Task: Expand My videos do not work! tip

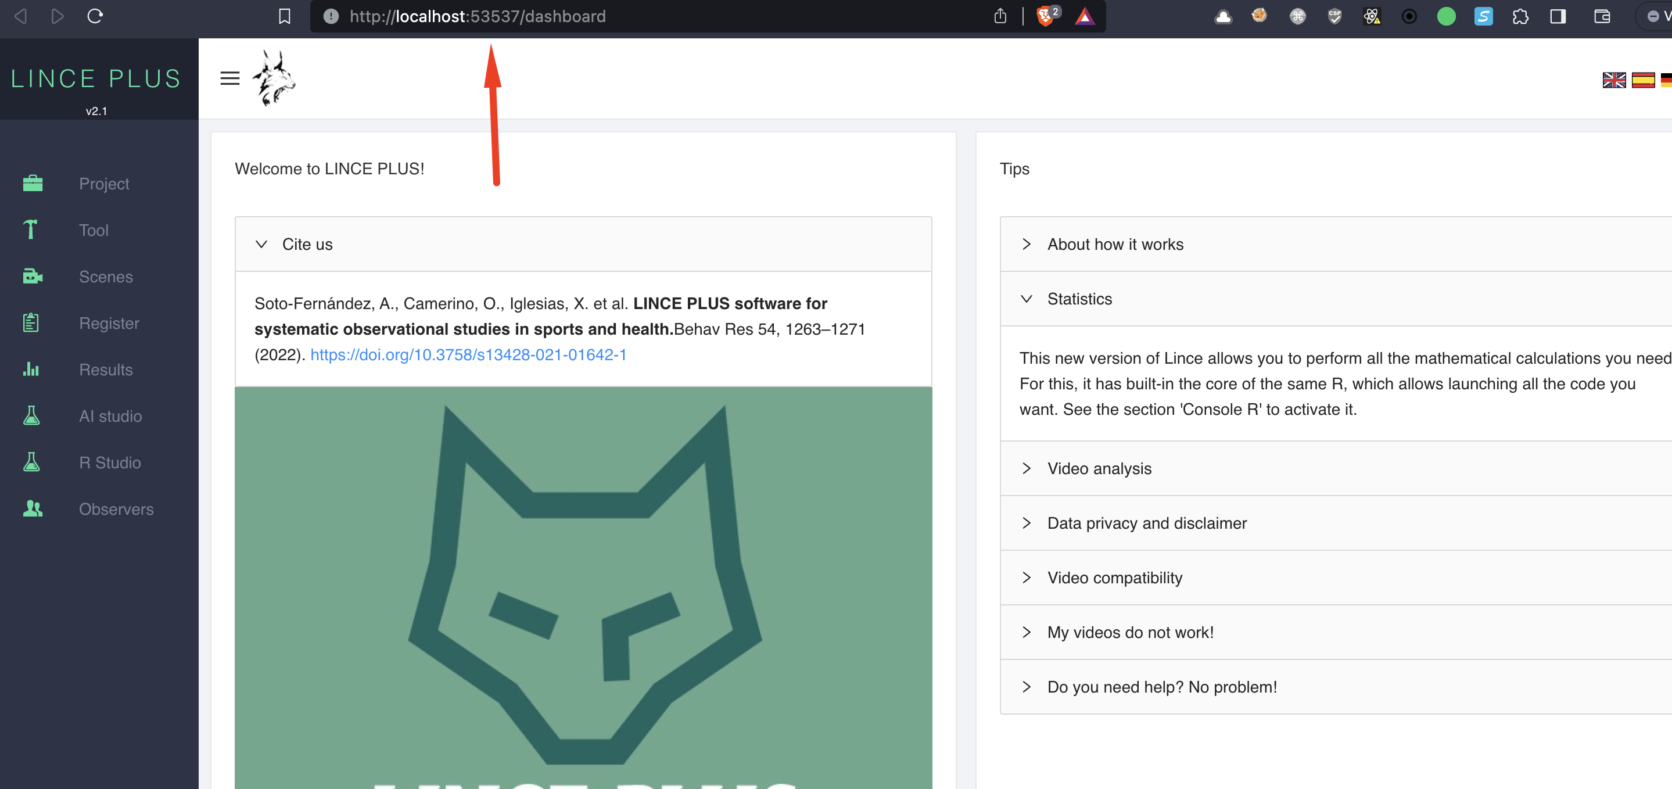Action: point(1336,632)
